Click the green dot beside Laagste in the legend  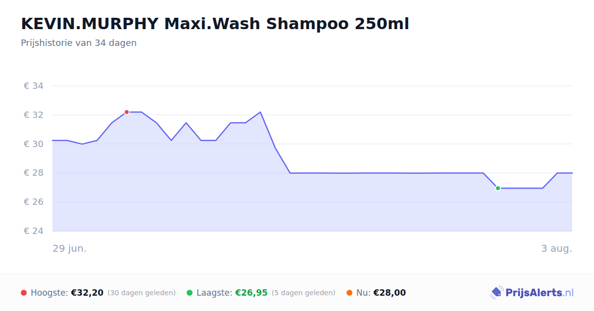point(190,293)
